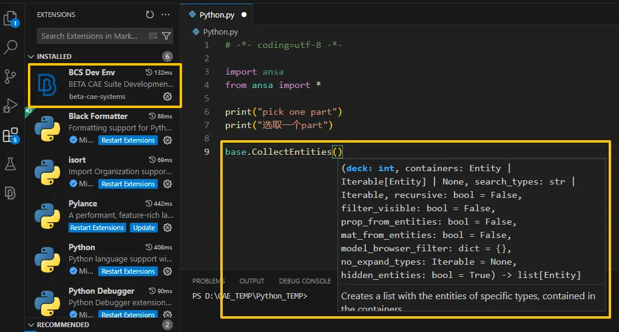Open the Source Control view
The image size is (619, 332).
10,76
